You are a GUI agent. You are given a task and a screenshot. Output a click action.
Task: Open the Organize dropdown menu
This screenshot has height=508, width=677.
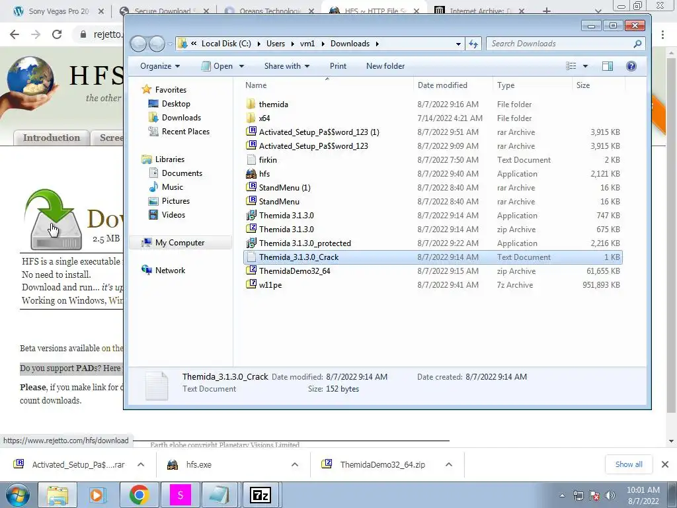click(160, 66)
